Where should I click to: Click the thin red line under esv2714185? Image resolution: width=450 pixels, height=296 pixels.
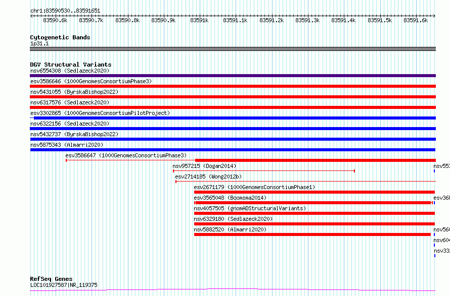305,182
